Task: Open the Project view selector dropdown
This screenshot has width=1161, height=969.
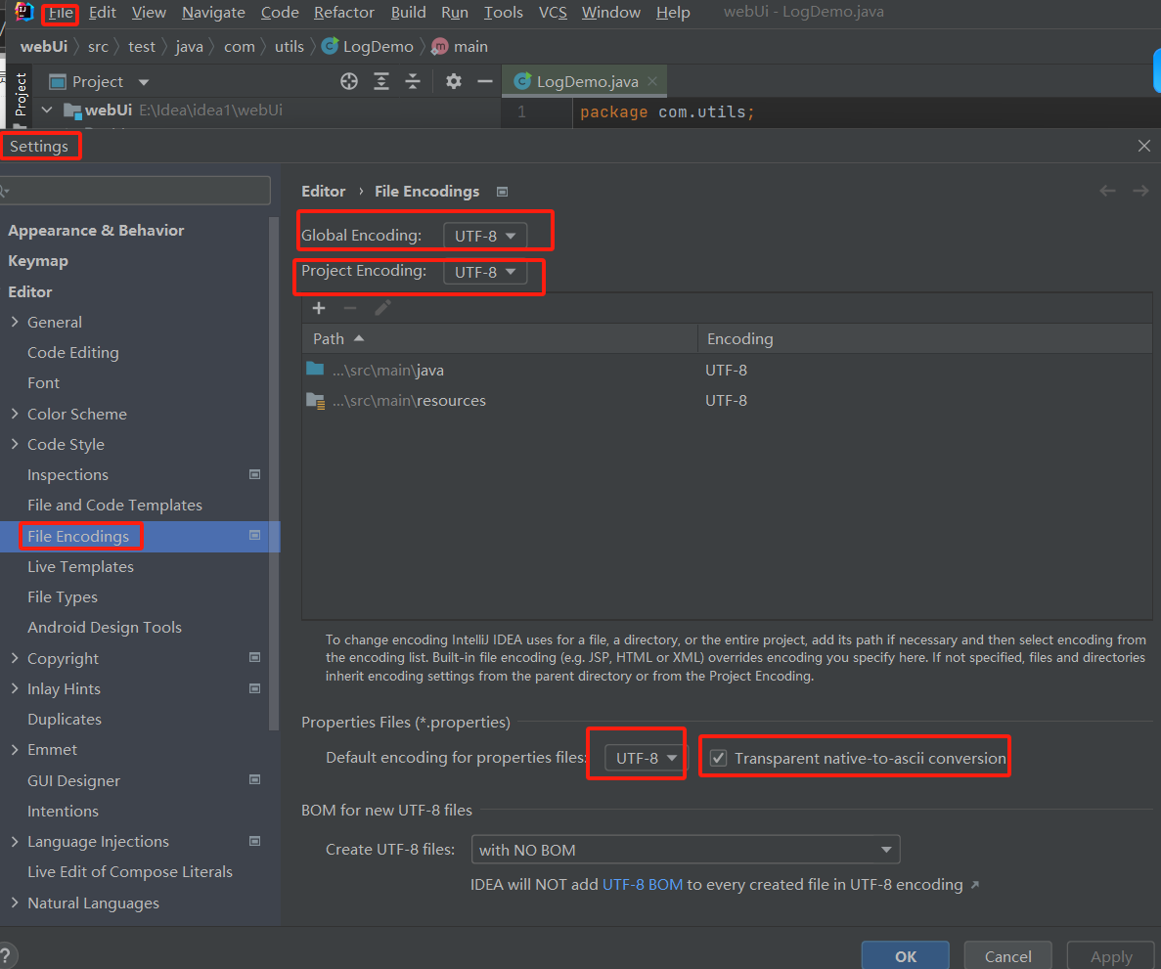Action: pos(144,82)
